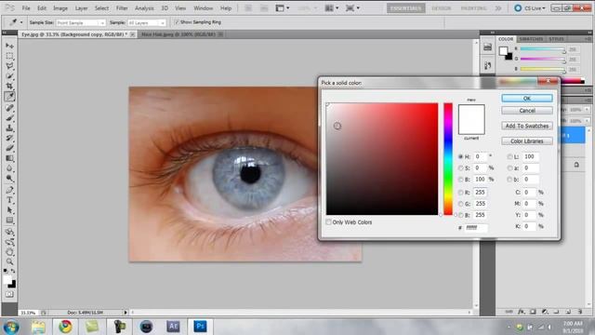Select the Zoom tool in toolbox

tap(9, 261)
